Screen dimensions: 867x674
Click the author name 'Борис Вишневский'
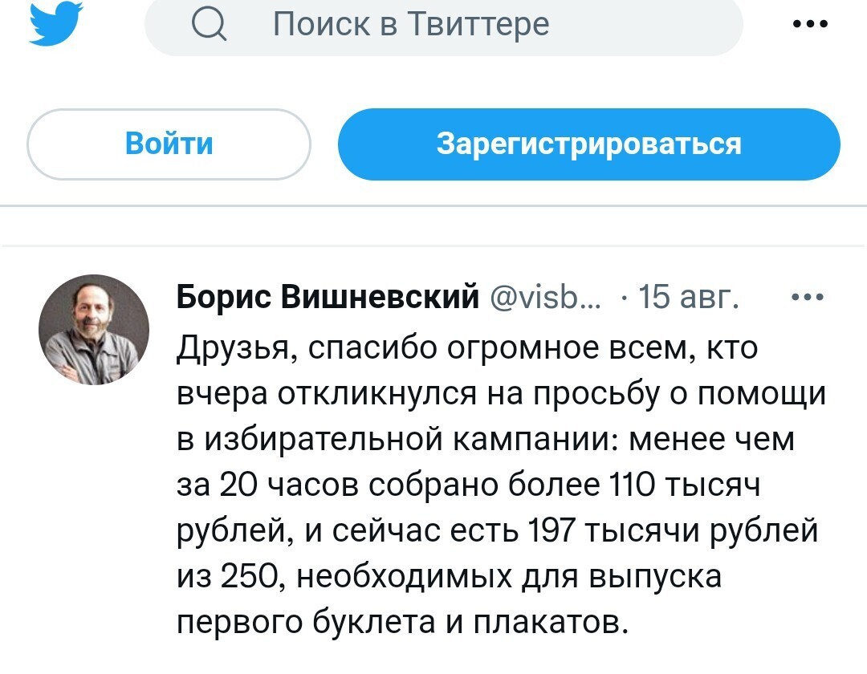tap(327, 298)
